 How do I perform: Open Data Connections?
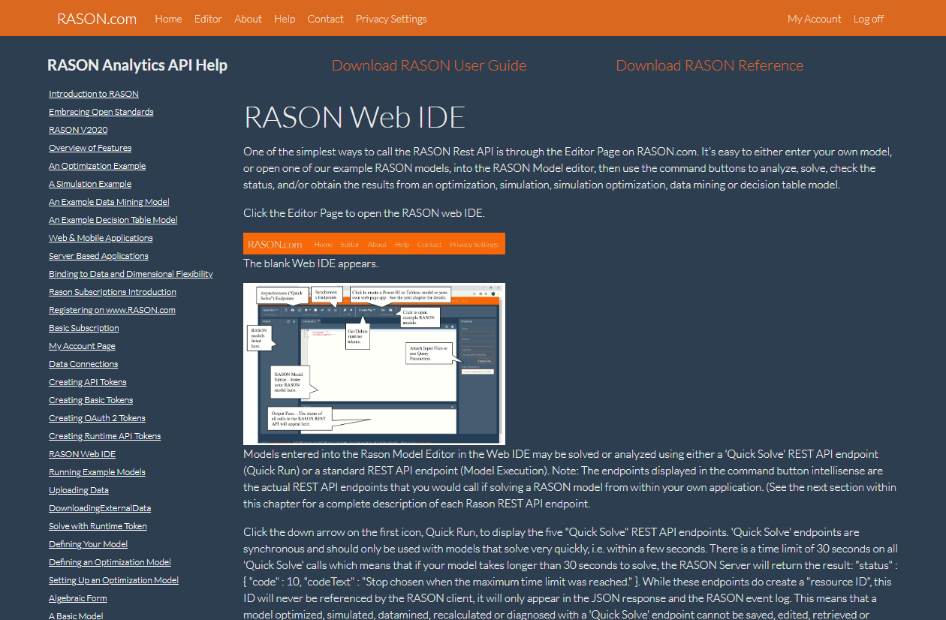[83, 363]
